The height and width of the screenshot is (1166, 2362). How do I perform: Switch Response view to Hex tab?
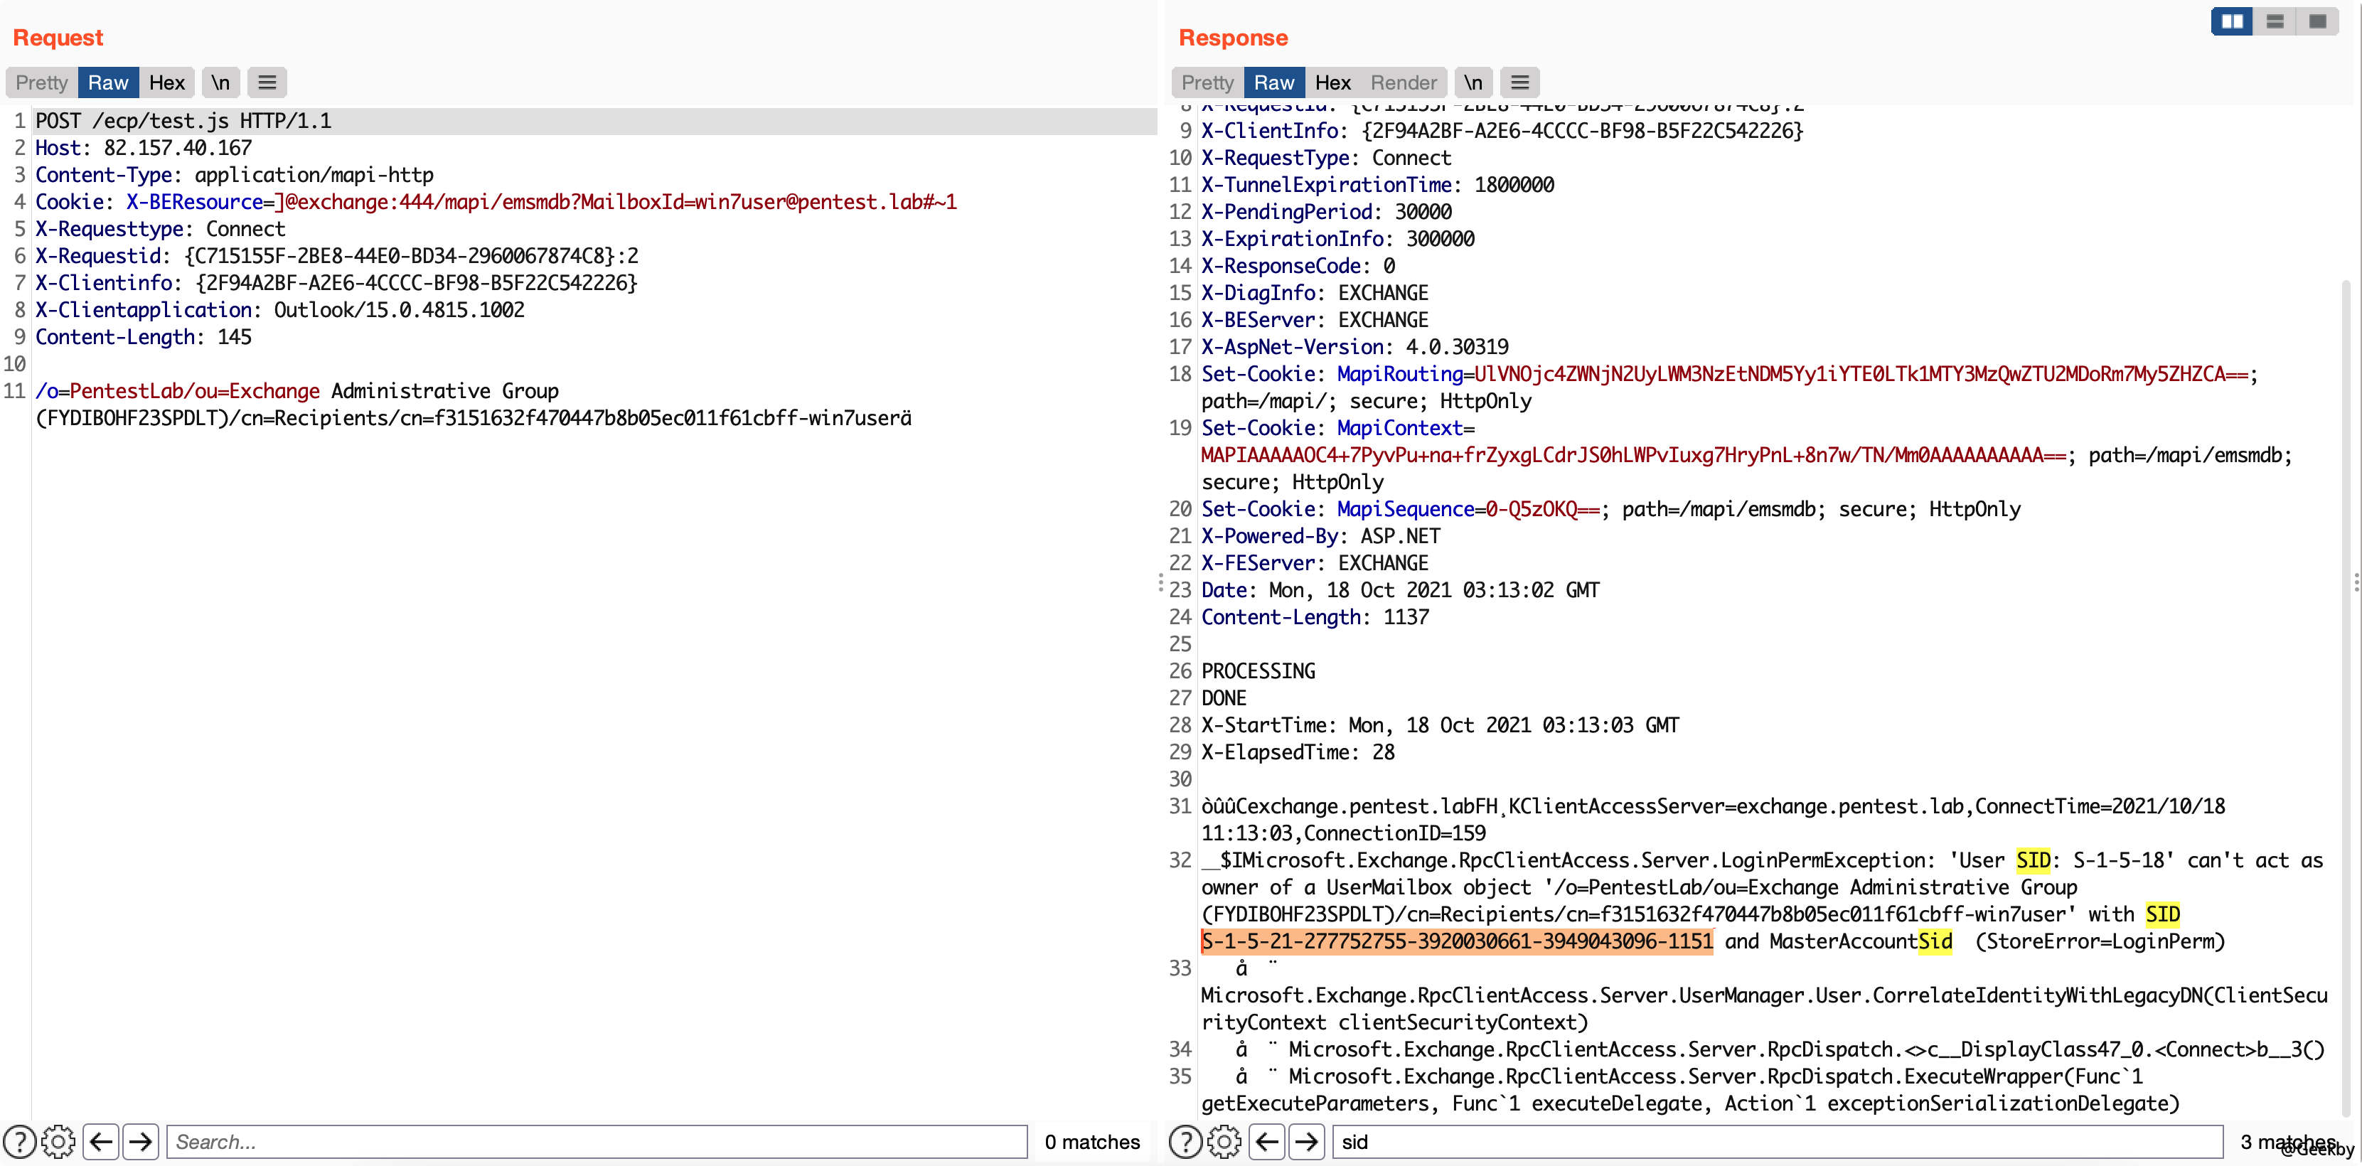pyautogui.click(x=1332, y=82)
